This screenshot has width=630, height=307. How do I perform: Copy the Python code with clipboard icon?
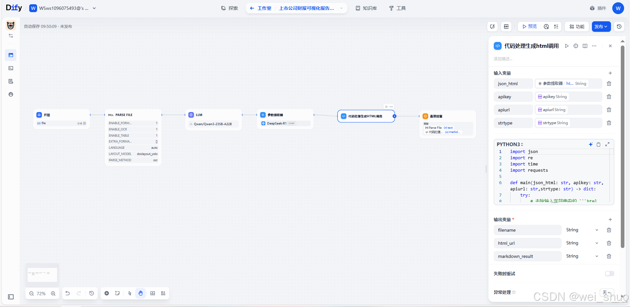[x=598, y=144]
